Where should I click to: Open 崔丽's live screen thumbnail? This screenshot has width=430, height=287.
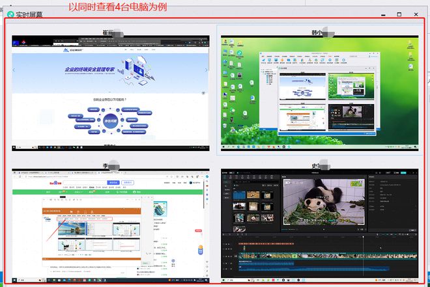(x=111, y=93)
